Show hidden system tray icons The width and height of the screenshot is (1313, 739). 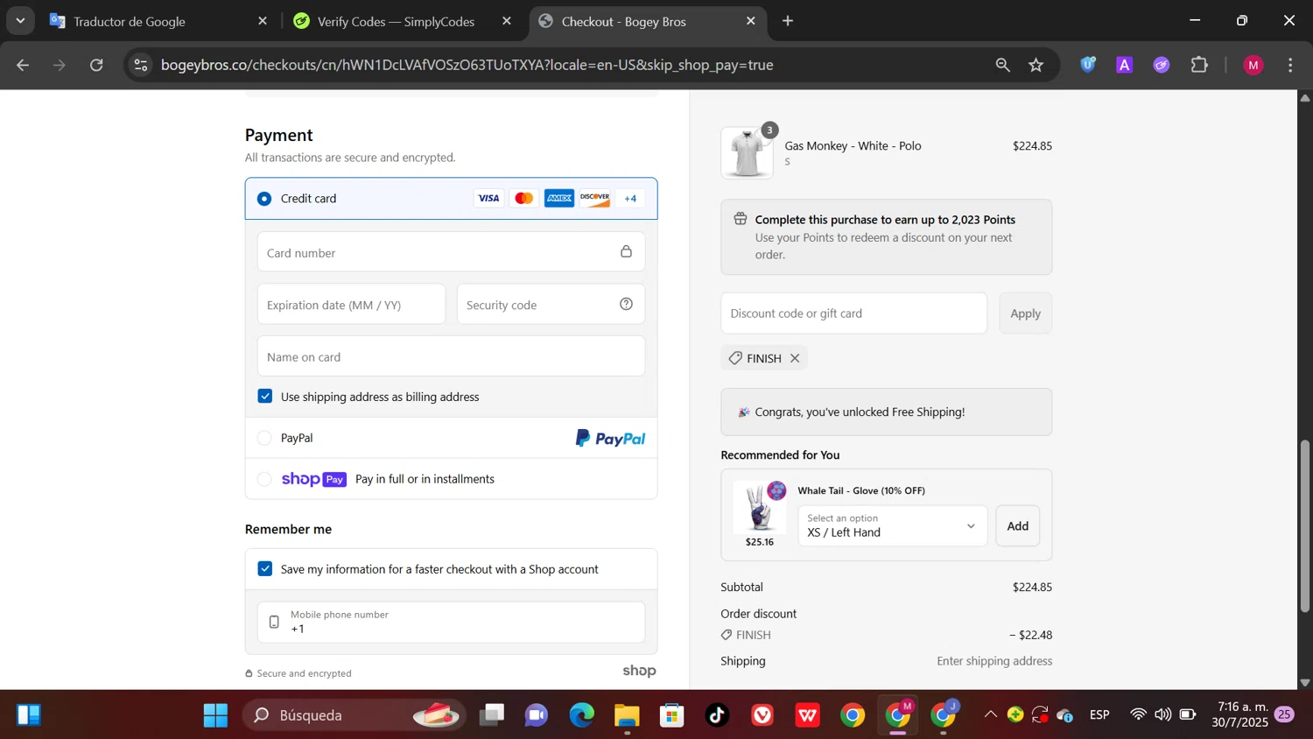point(990,714)
